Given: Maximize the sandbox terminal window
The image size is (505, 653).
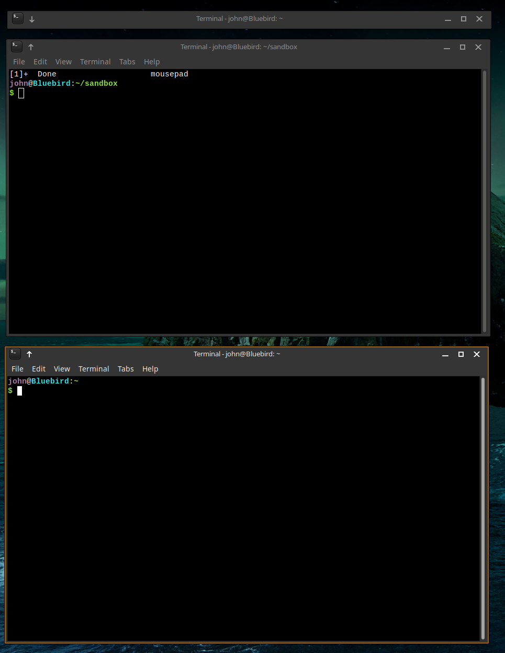Looking at the screenshot, I should point(463,47).
